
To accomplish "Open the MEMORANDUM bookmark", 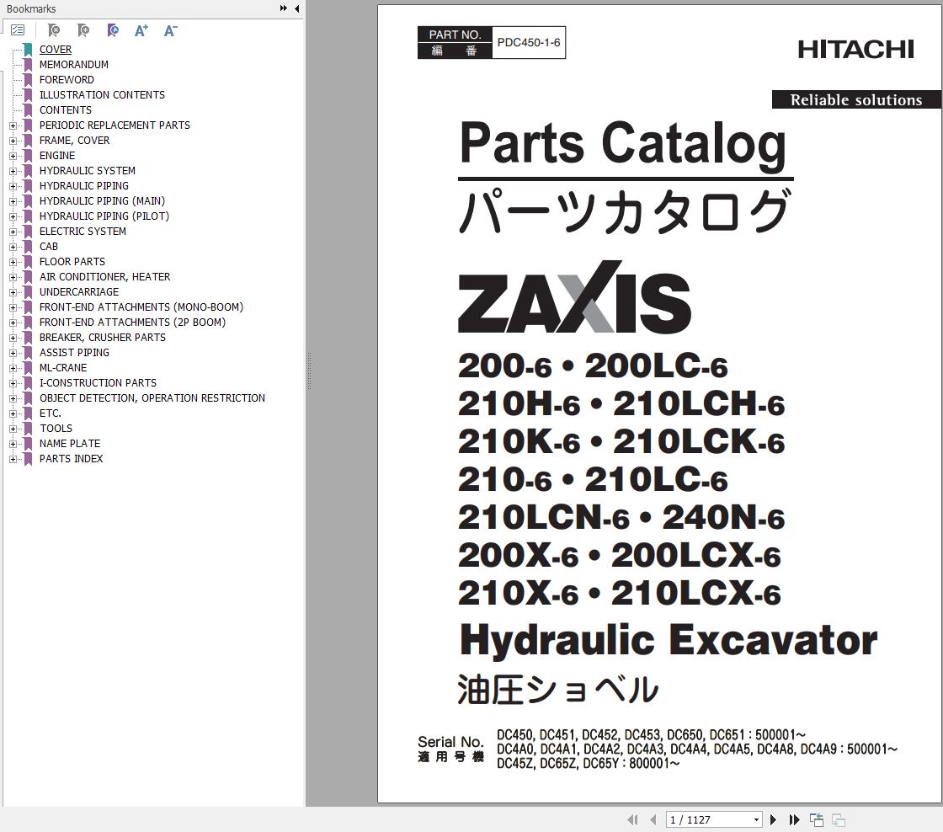I will 74,64.
